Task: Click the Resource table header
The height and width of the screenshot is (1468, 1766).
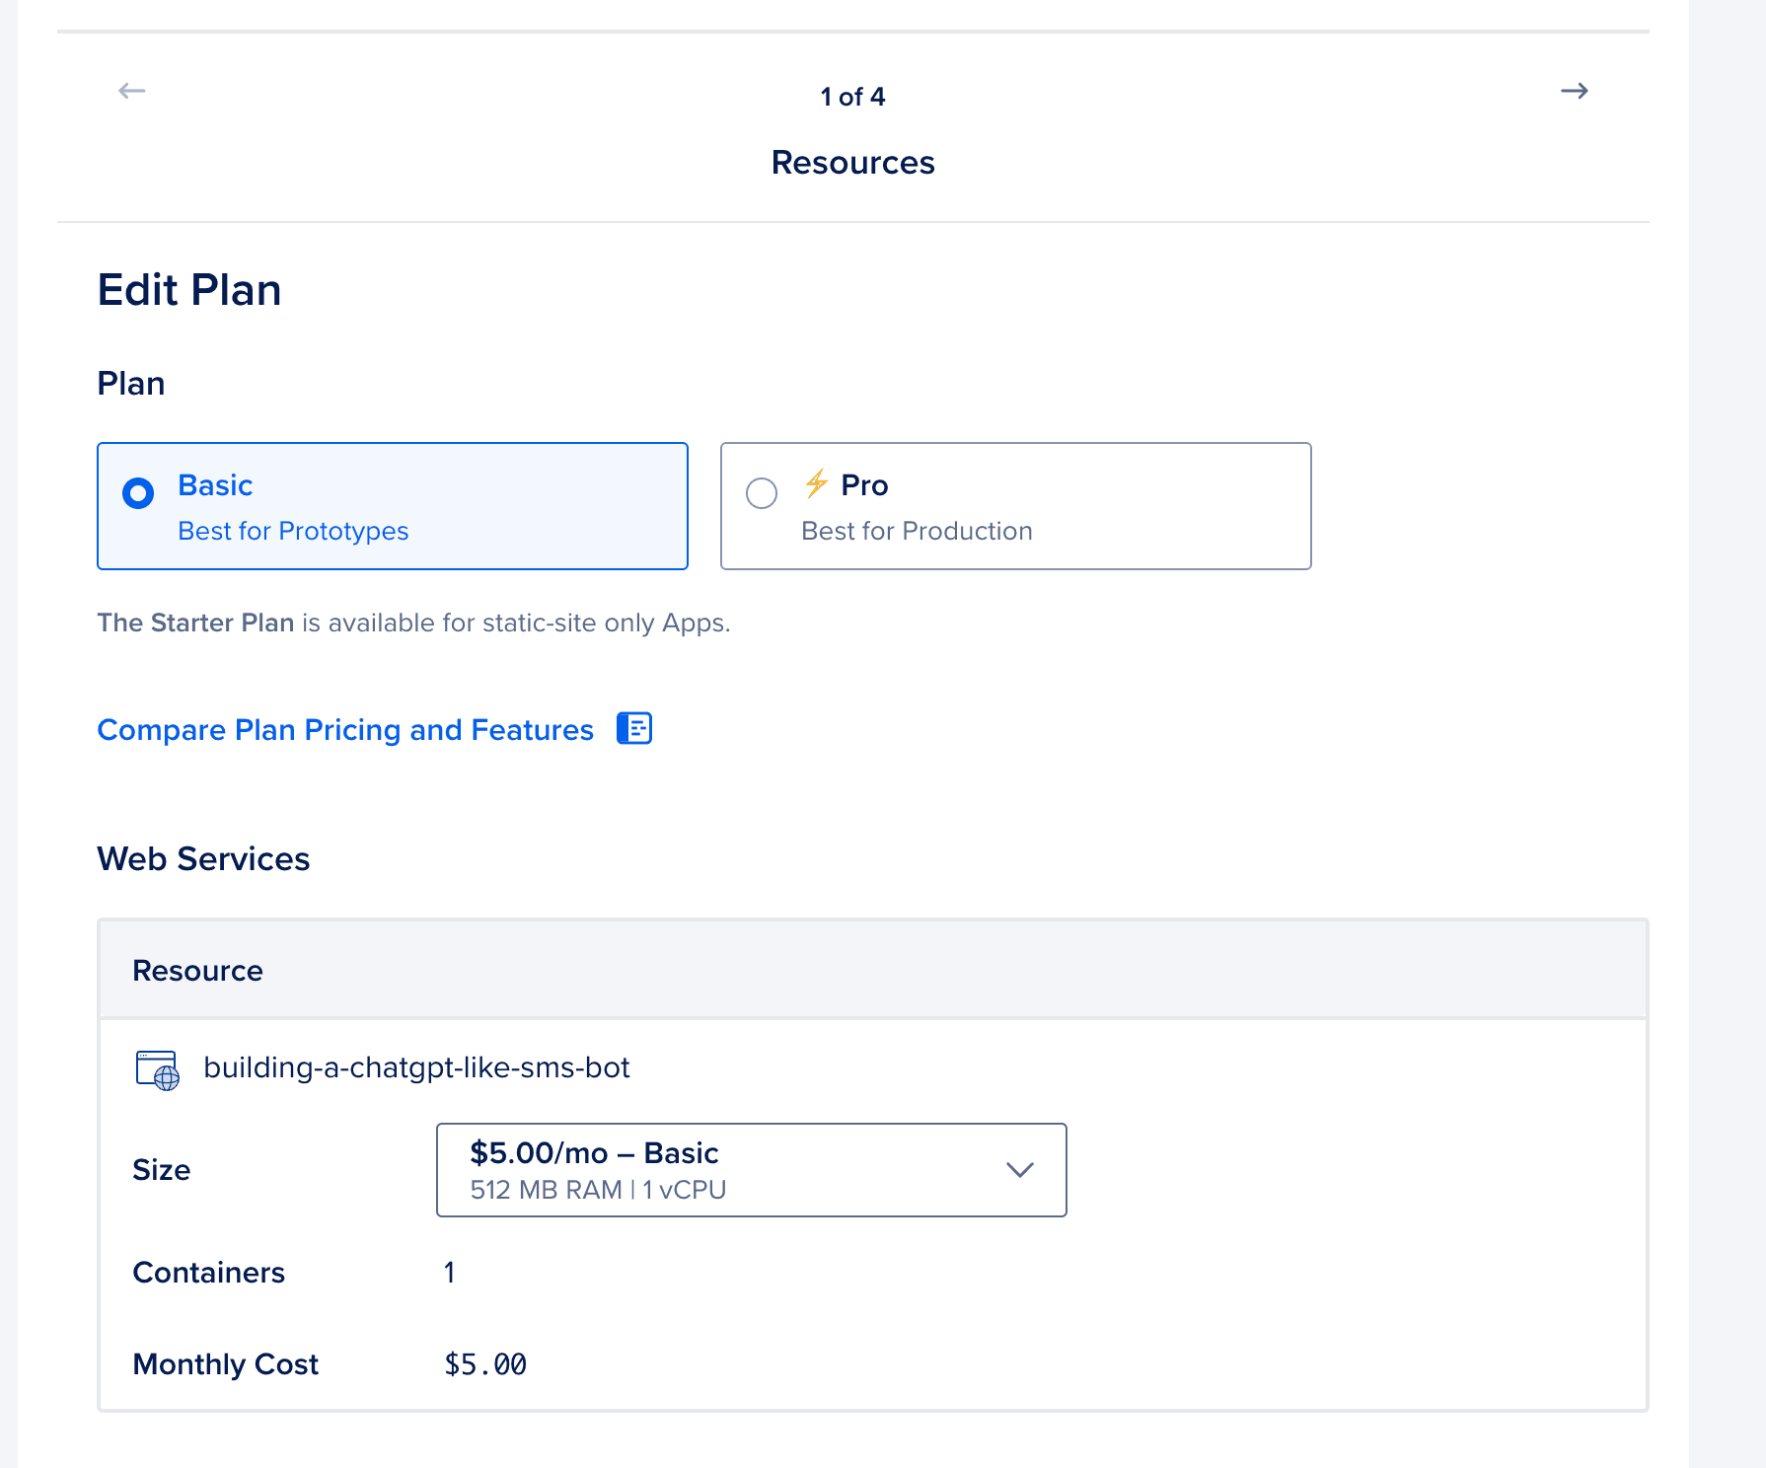Action: pos(197,971)
